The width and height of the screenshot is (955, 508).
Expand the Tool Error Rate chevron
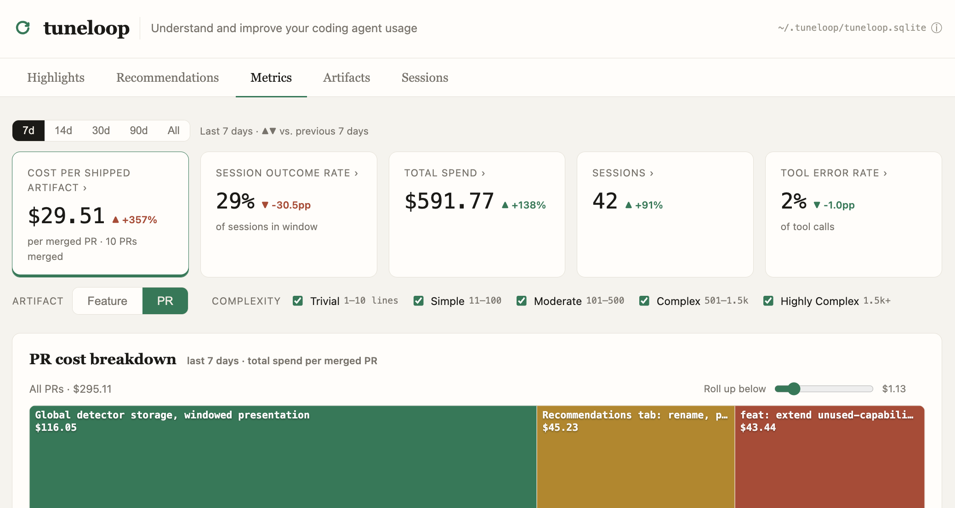[x=885, y=173]
